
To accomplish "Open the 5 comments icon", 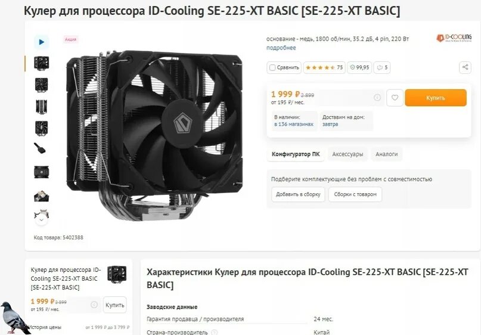I will click(x=382, y=67).
